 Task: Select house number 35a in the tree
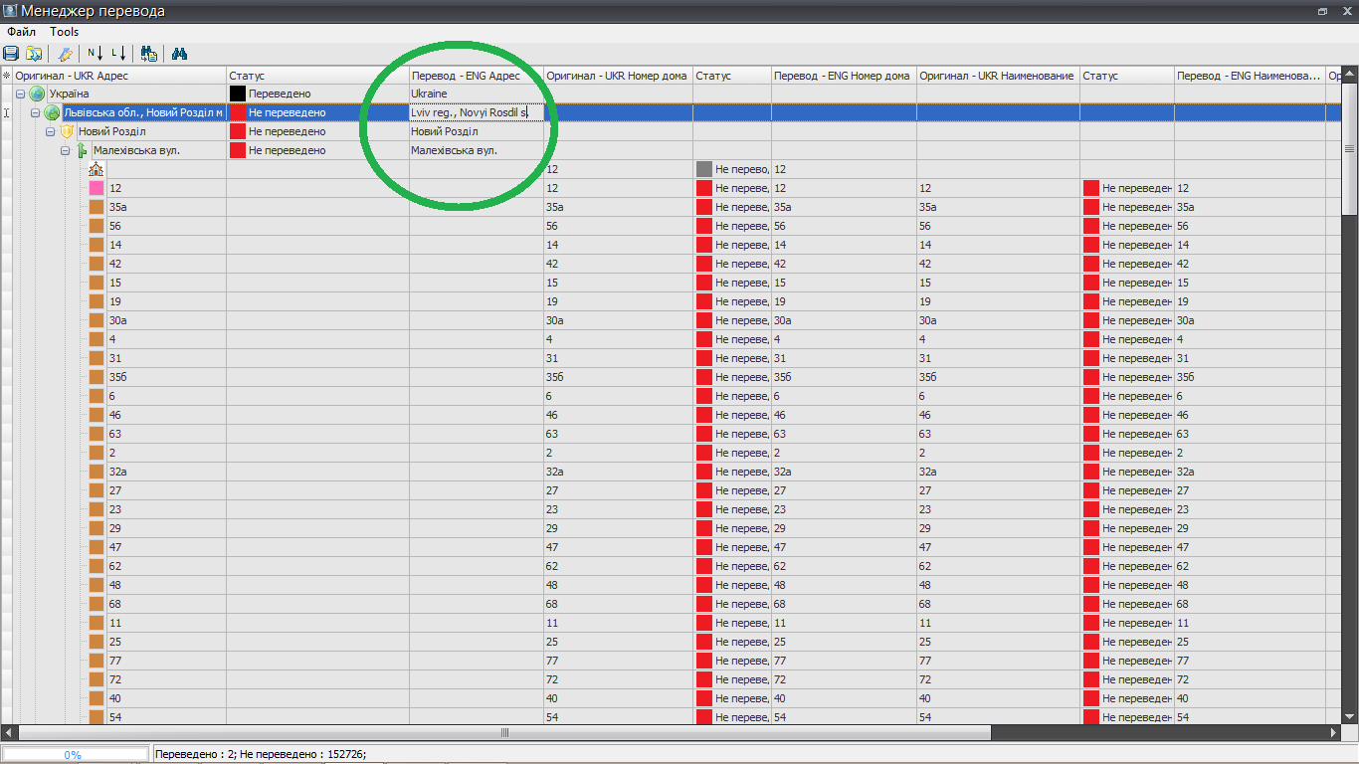tap(117, 207)
